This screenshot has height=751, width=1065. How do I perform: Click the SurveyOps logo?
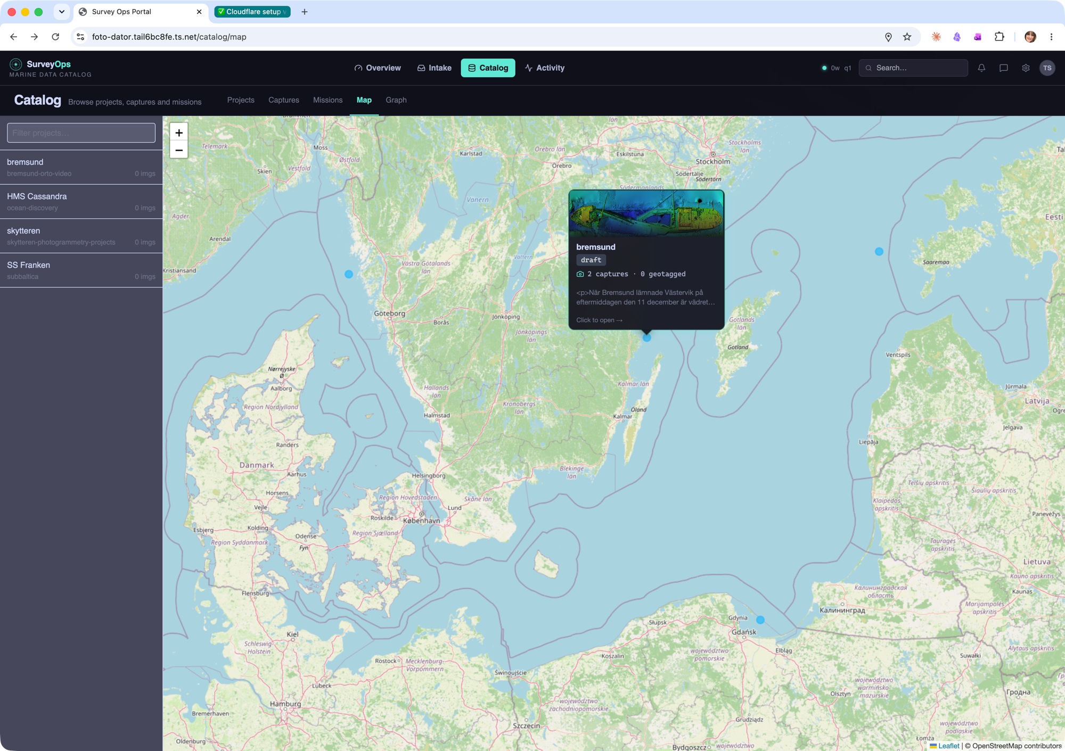tap(50, 68)
